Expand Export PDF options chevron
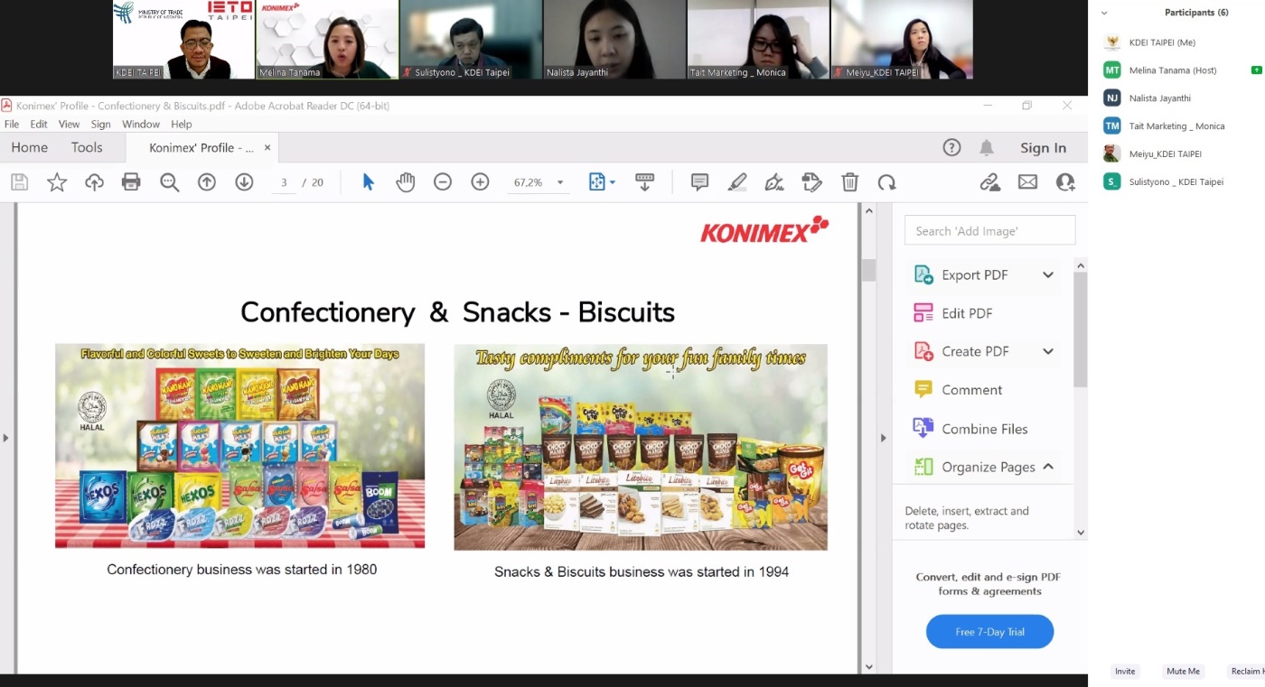 pyautogui.click(x=1048, y=275)
